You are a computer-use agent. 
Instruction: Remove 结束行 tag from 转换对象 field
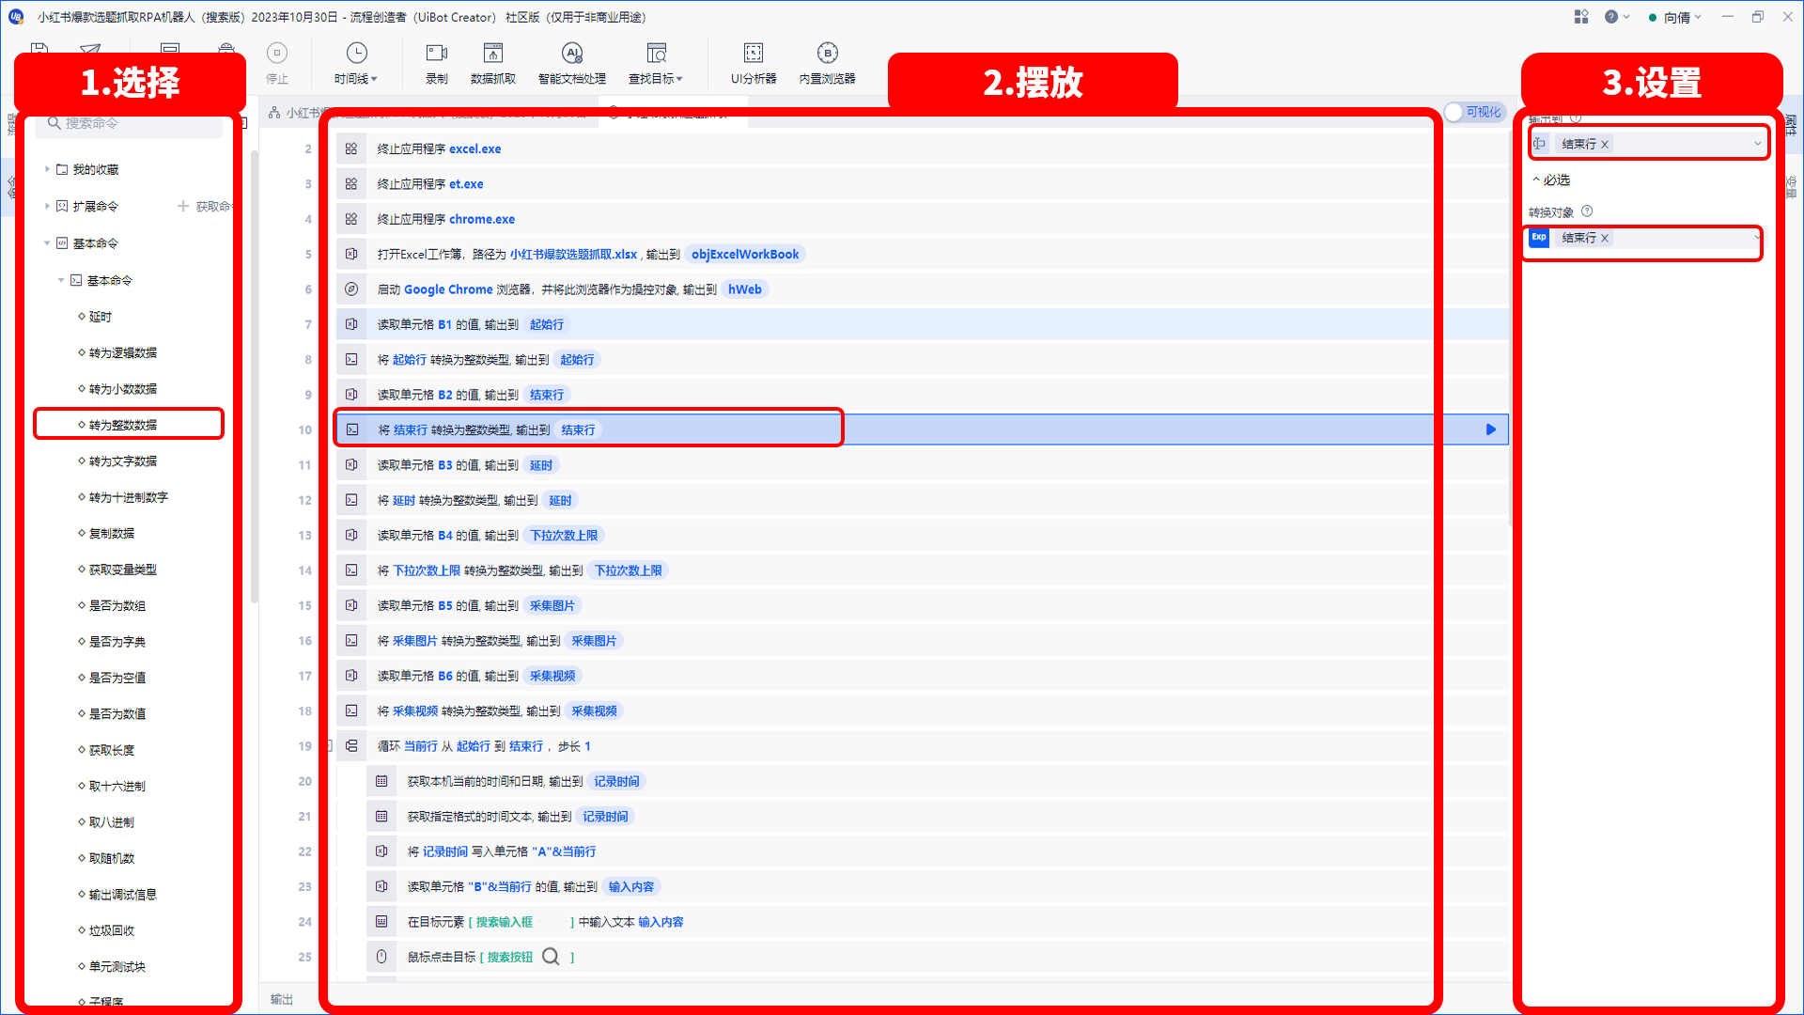(1605, 239)
